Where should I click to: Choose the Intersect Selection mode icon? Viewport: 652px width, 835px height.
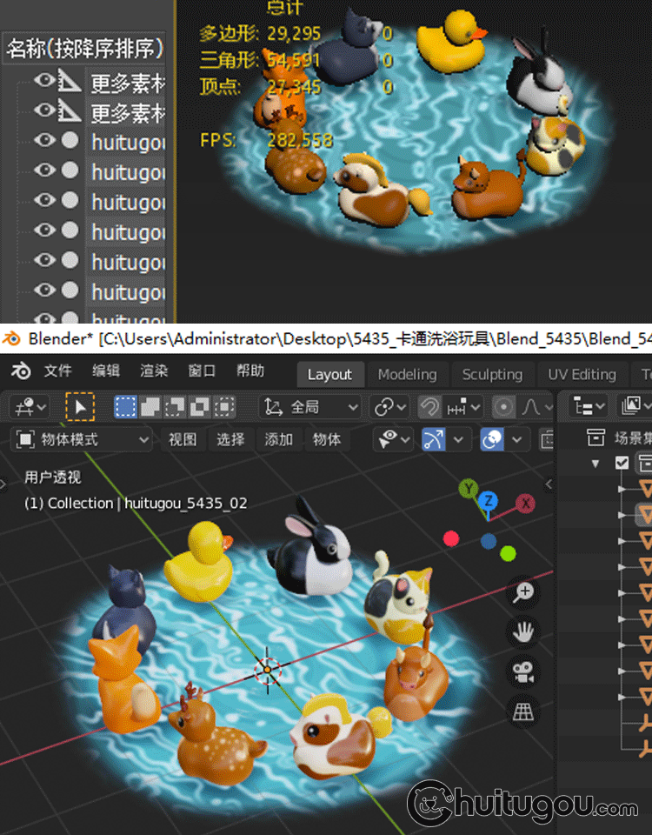coord(224,407)
